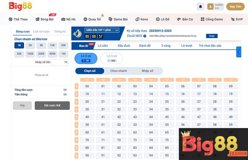Click the Nạp Tiền deposit button
This screenshot has height=160, width=248.
pos(236,7)
